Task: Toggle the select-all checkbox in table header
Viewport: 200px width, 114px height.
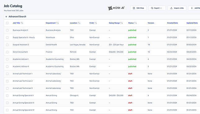Action: point(7,23)
